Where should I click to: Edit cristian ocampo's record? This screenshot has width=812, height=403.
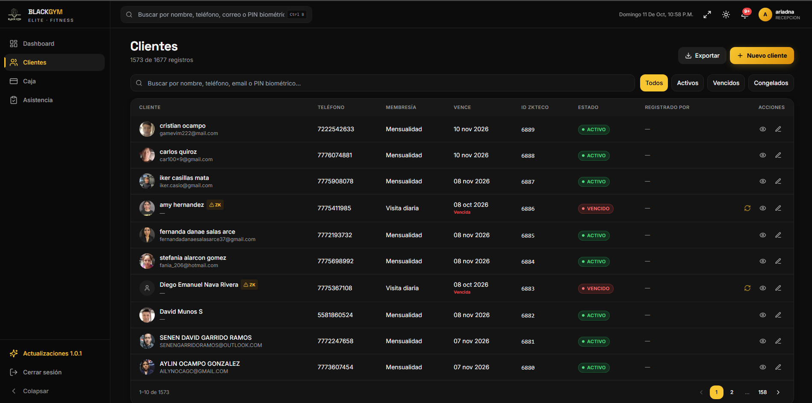[x=778, y=129]
